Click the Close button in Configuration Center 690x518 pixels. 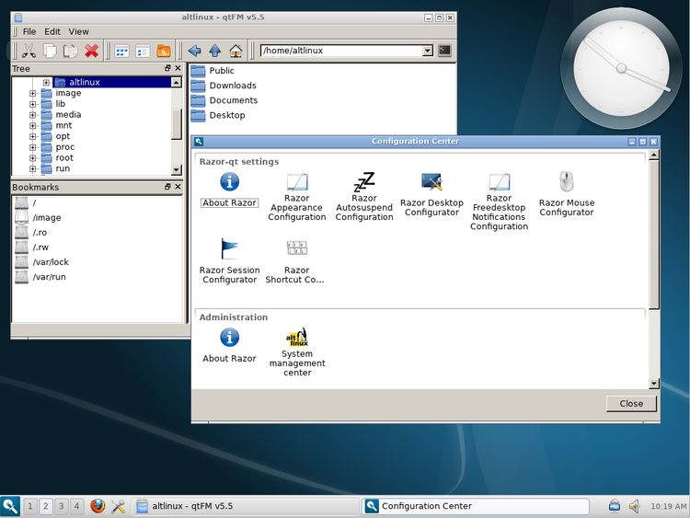pos(631,404)
